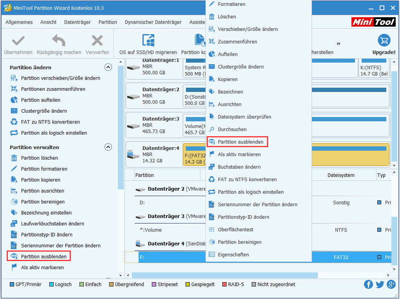Click the GPT/Primär legend color swatch
The height and width of the screenshot is (299, 400).
point(12,284)
